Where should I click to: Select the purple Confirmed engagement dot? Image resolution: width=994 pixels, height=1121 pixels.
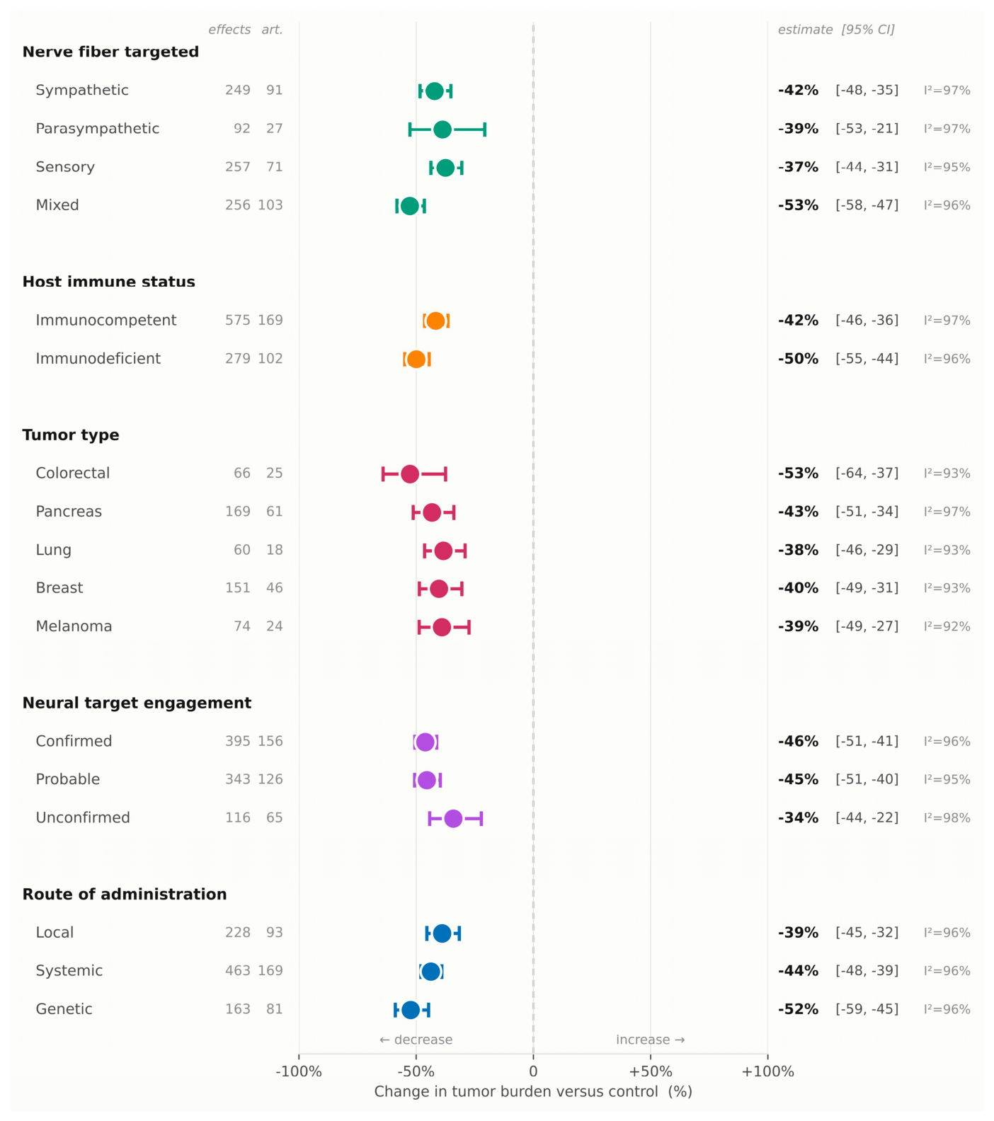pyautogui.click(x=425, y=742)
